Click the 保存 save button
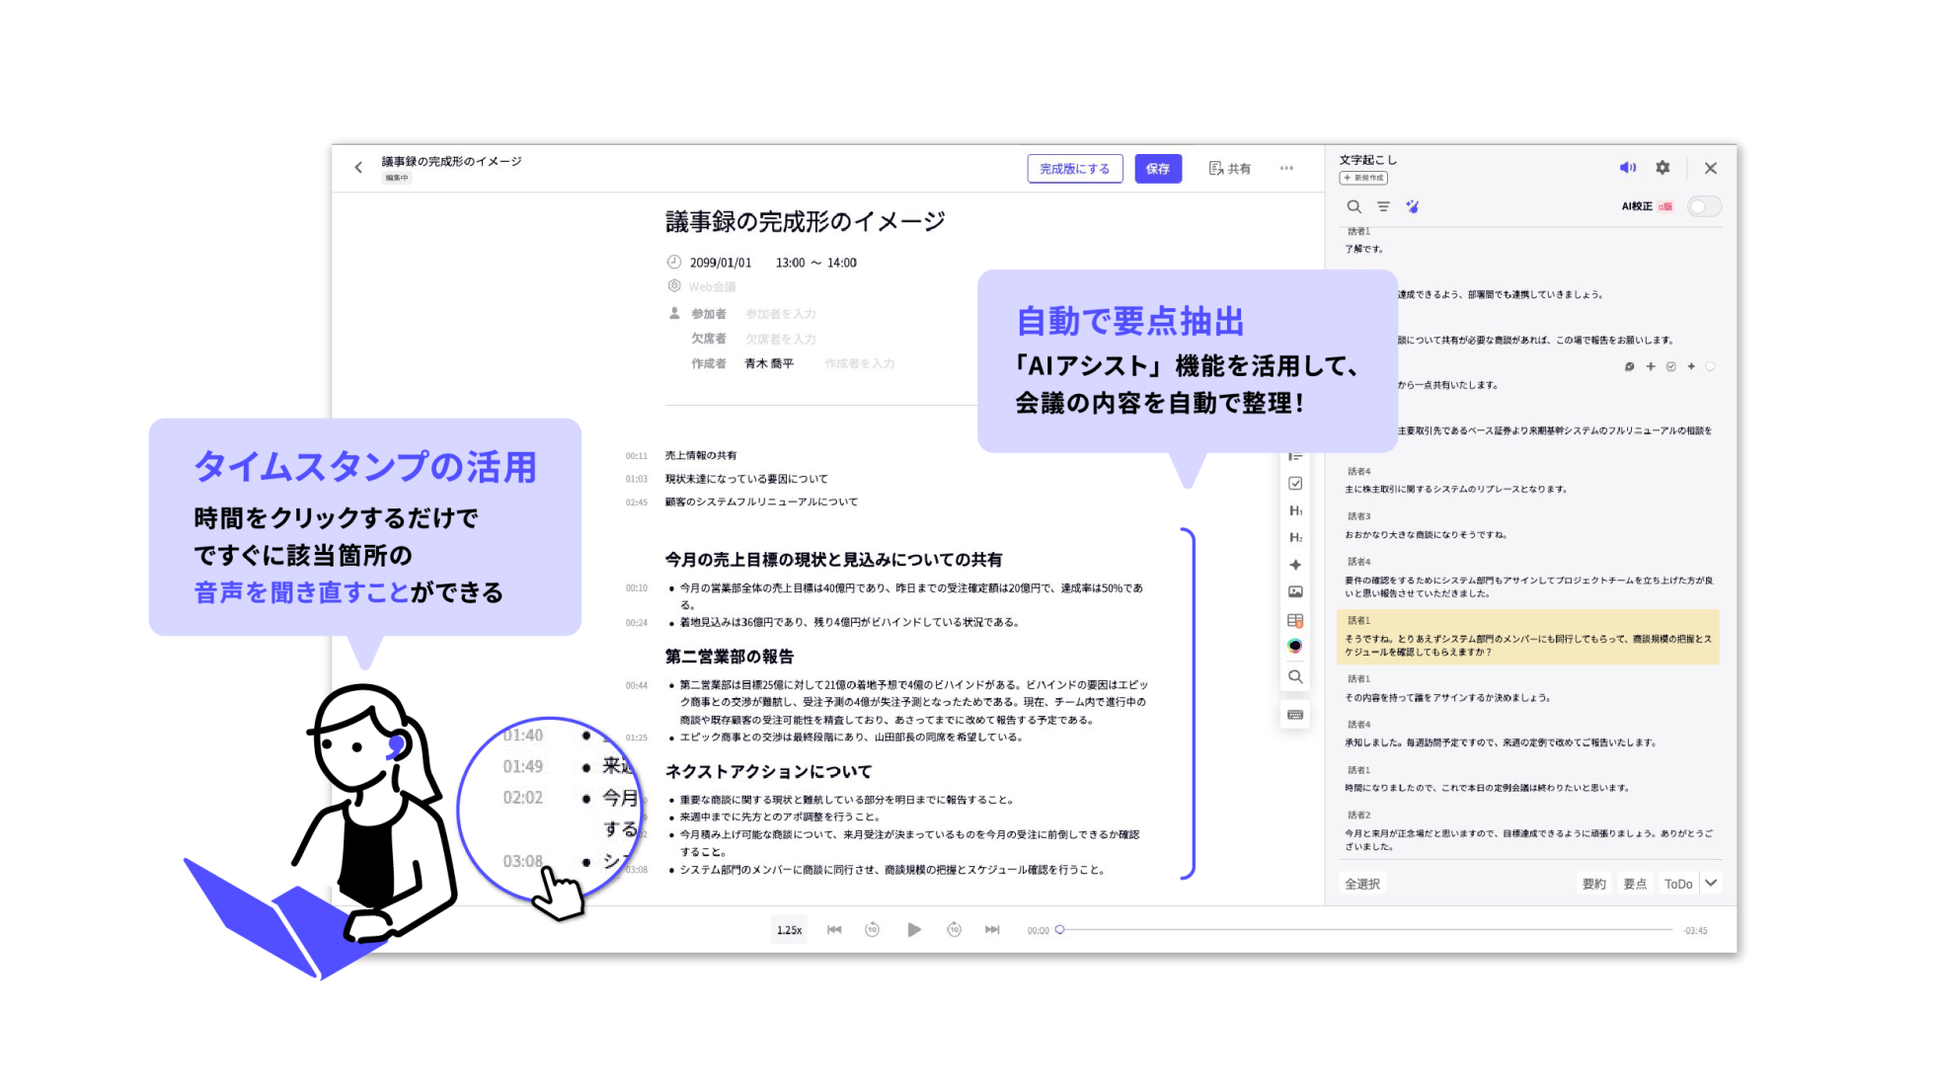 pos(1157,169)
